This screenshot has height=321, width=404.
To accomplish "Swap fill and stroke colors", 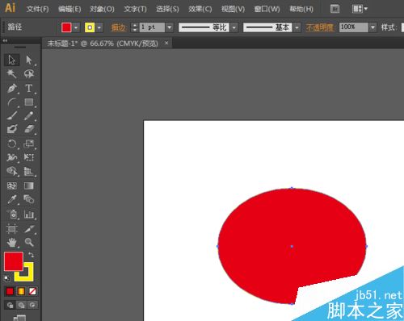I will tap(32, 255).
